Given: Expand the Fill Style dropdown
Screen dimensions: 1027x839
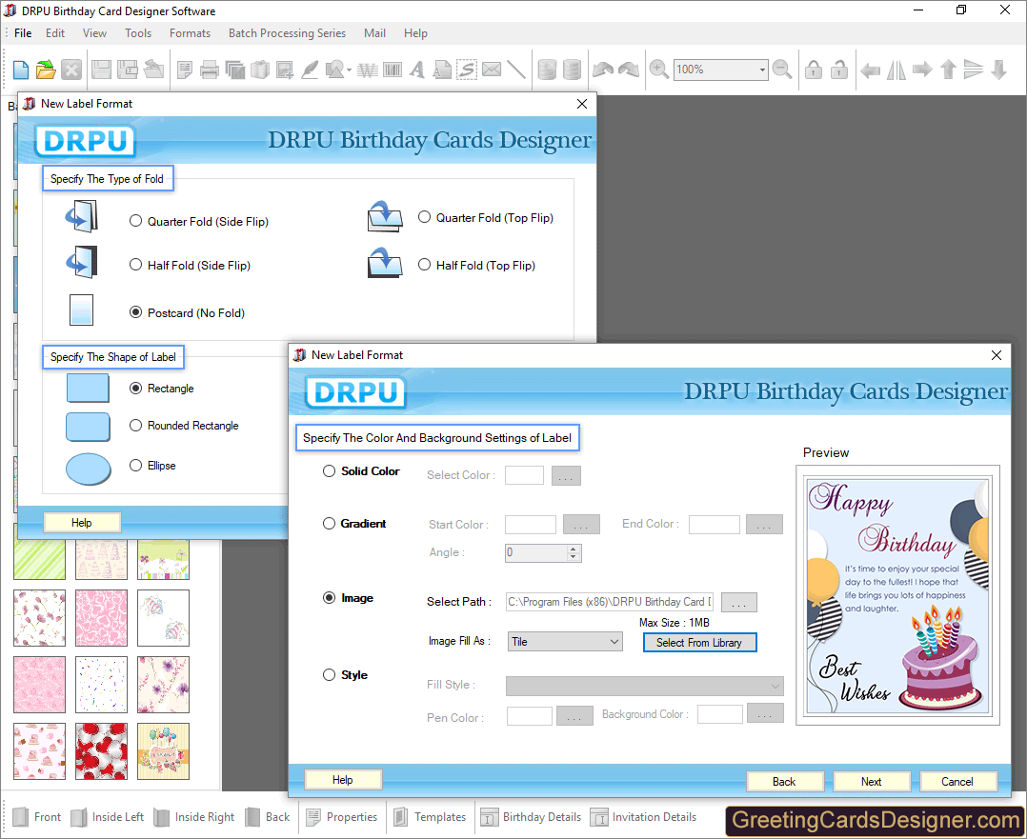Looking at the screenshot, I should click(644, 687).
